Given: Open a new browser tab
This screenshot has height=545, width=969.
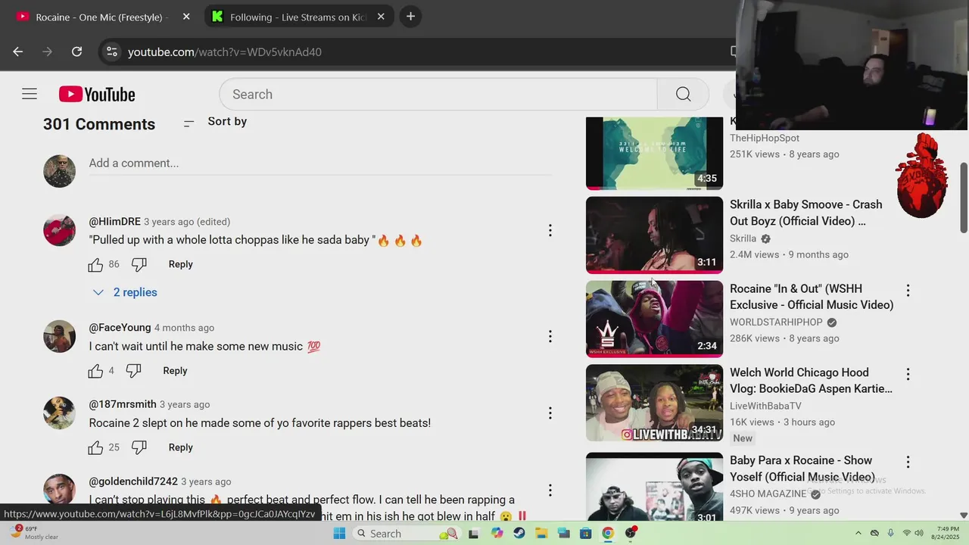Looking at the screenshot, I should [410, 17].
